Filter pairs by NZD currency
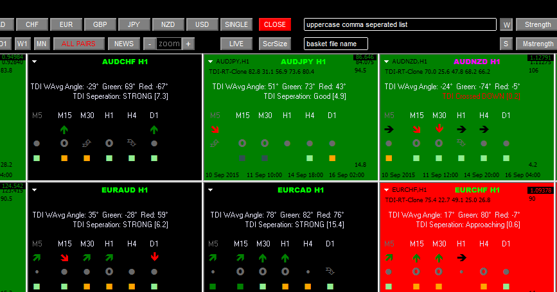This screenshot has width=557, height=292. click(168, 24)
